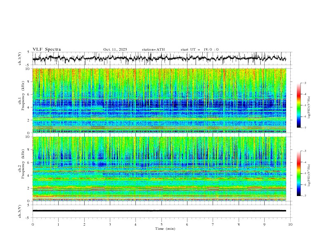Screen dimensions: 327x252
Task: Click time axis tick label '6'
Action: pos(187,224)
